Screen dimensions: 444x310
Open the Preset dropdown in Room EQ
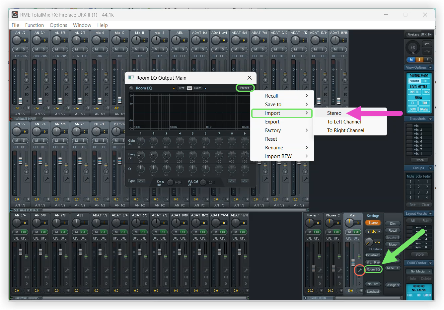[x=245, y=88]
